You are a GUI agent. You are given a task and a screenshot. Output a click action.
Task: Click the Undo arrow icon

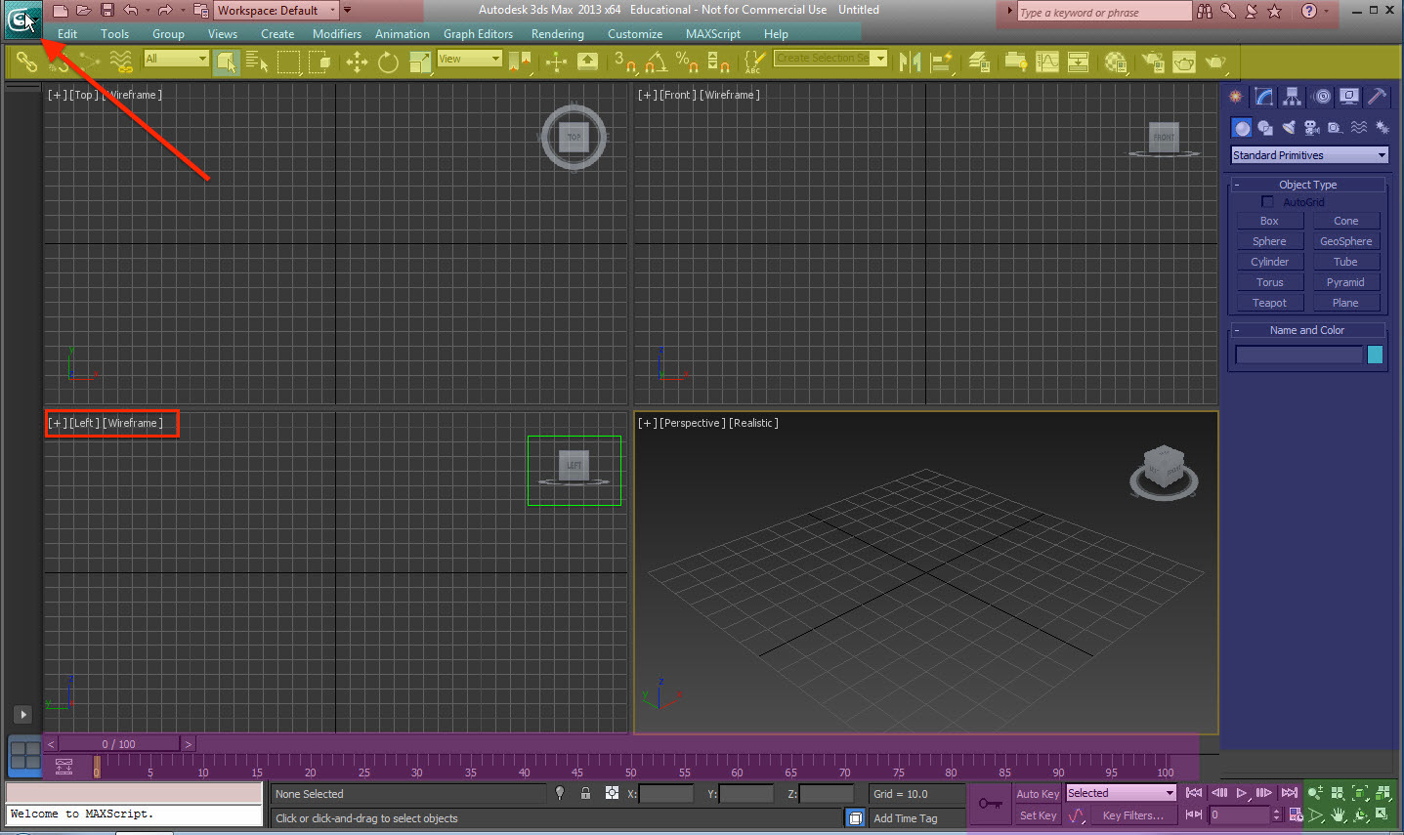point(130,11)
